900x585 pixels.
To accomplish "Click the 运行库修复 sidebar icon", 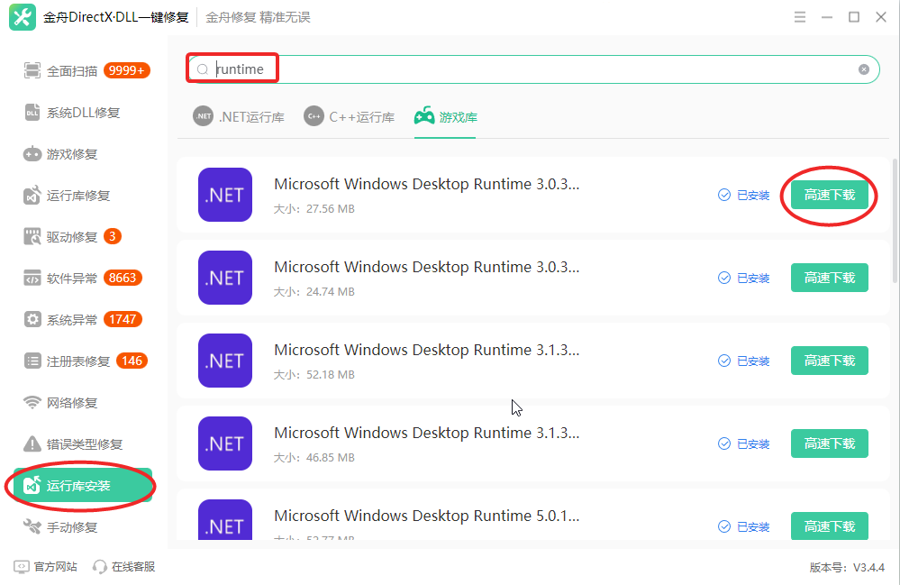I will coord(32,196).
